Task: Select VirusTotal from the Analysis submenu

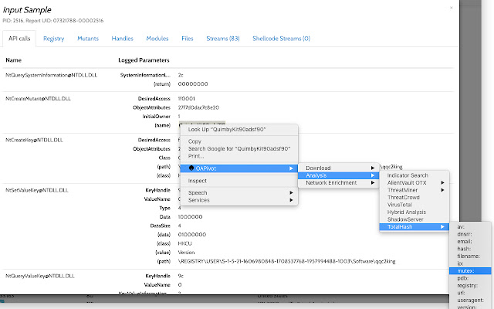Action: [x=402, y=205]
